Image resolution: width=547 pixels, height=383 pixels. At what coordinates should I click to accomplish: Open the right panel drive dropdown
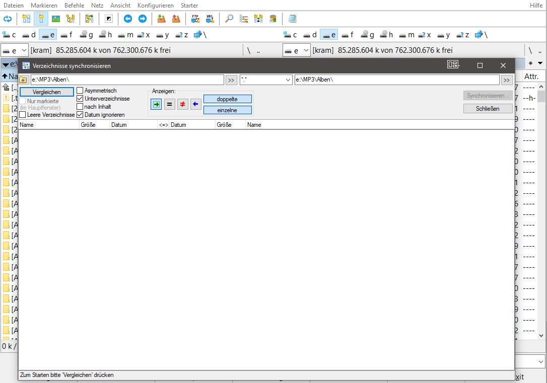306,50
